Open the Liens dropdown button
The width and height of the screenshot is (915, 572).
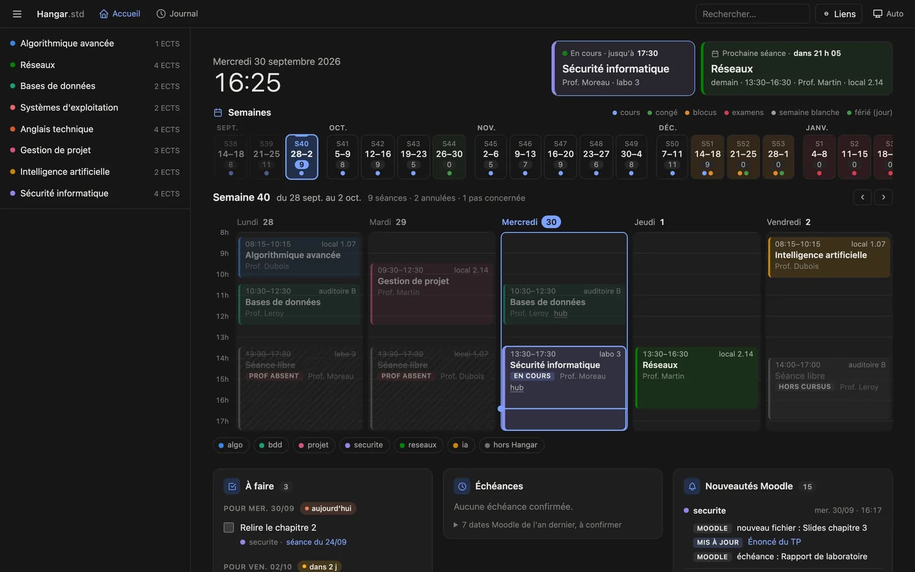(839, 14)
